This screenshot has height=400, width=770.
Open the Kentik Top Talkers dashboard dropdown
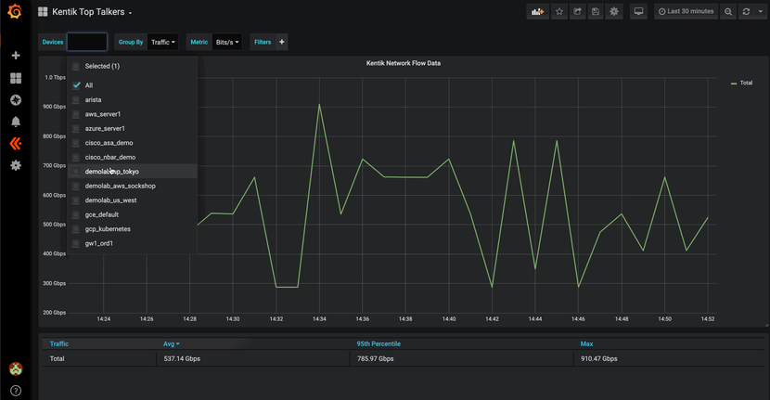(x=92, y=12)
